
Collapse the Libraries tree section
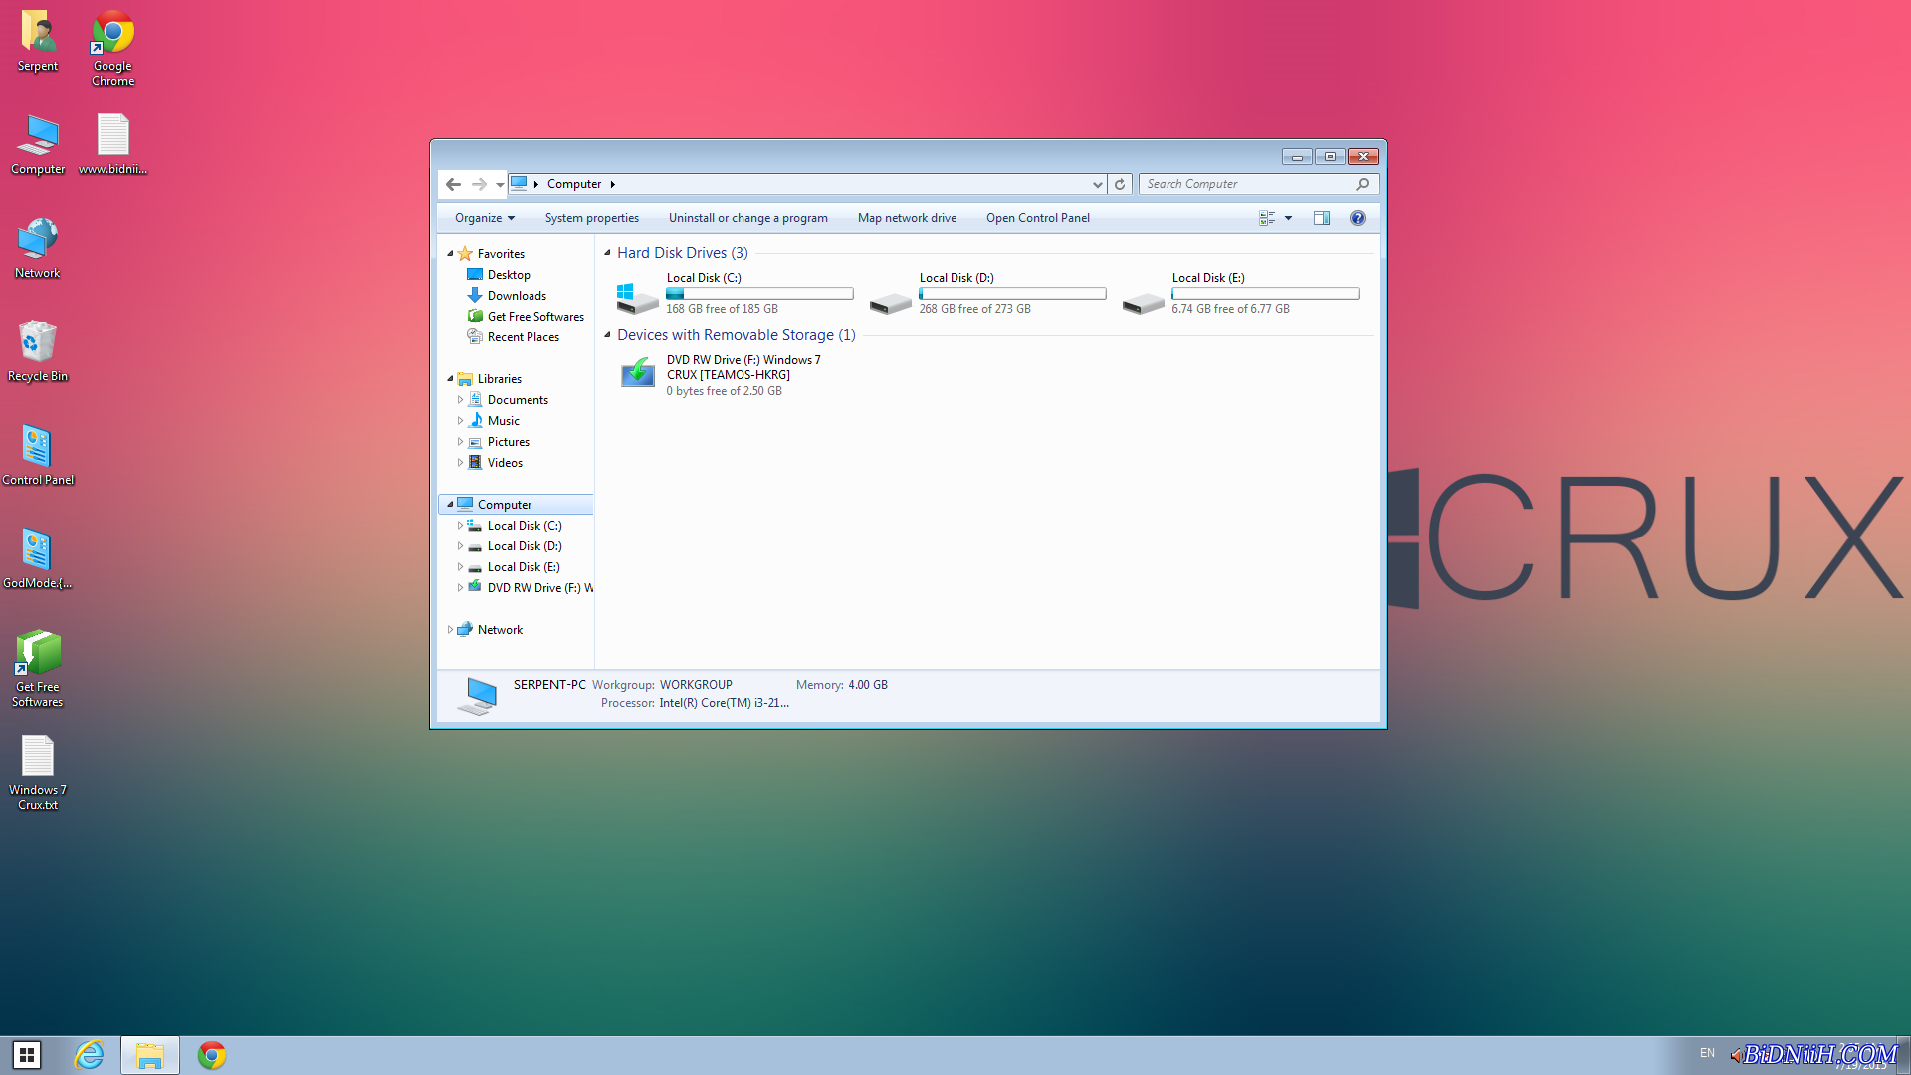point(450,379)
